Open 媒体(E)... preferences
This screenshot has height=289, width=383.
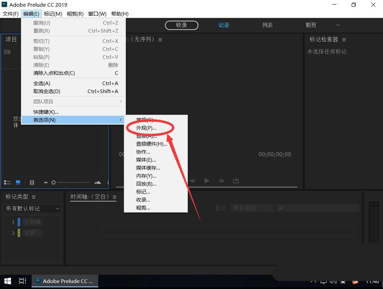click(x=146, y=160)
